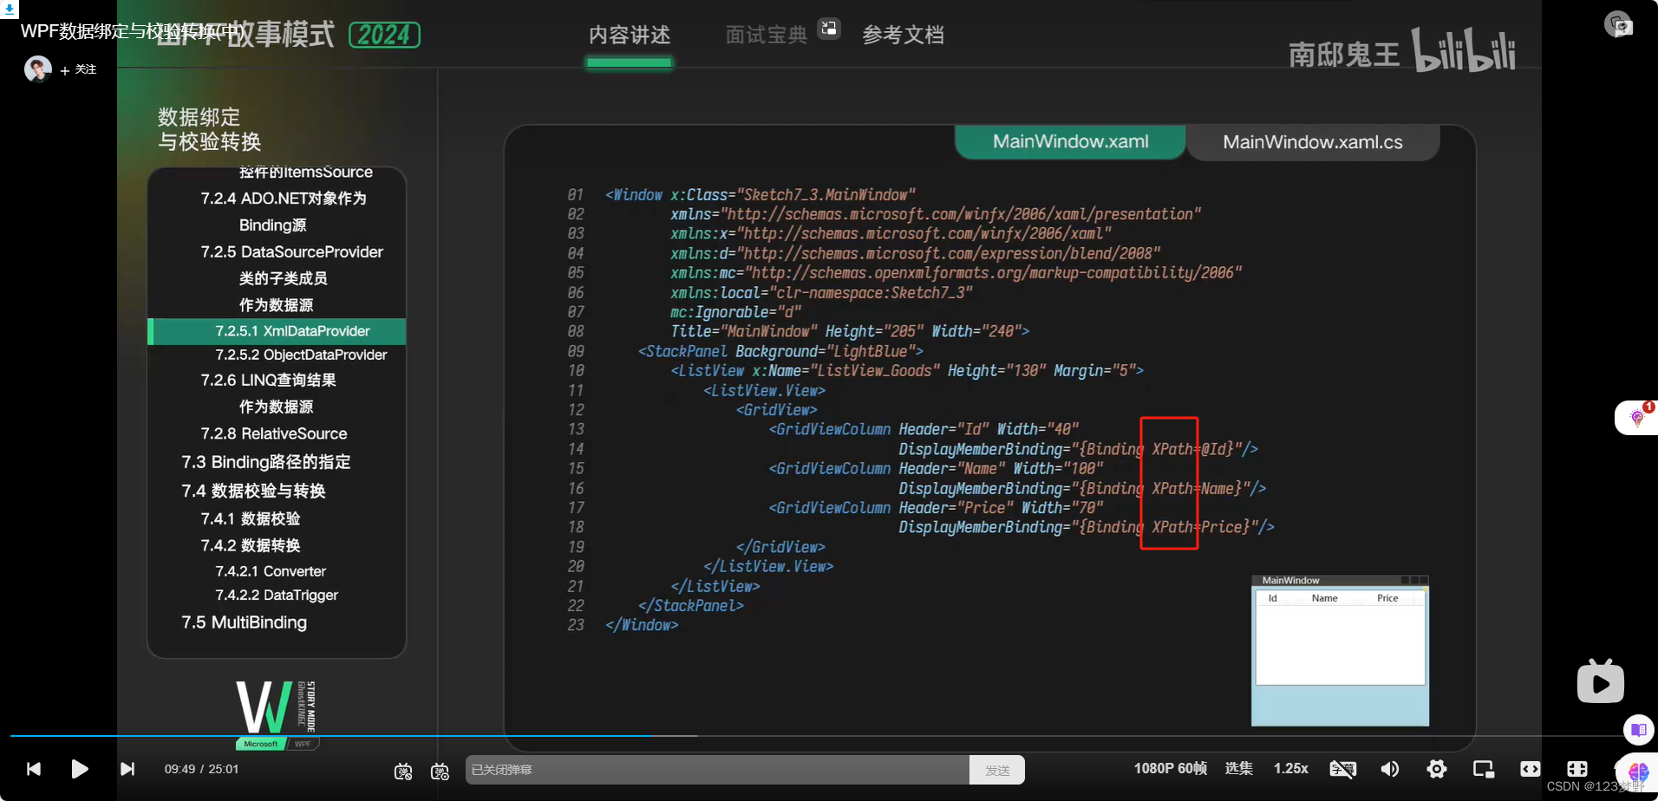The image size is (1658, 801).
Task: Click the 7.2.5.1 XmlDataProvider entry
Action: click(x=277, y=331)
